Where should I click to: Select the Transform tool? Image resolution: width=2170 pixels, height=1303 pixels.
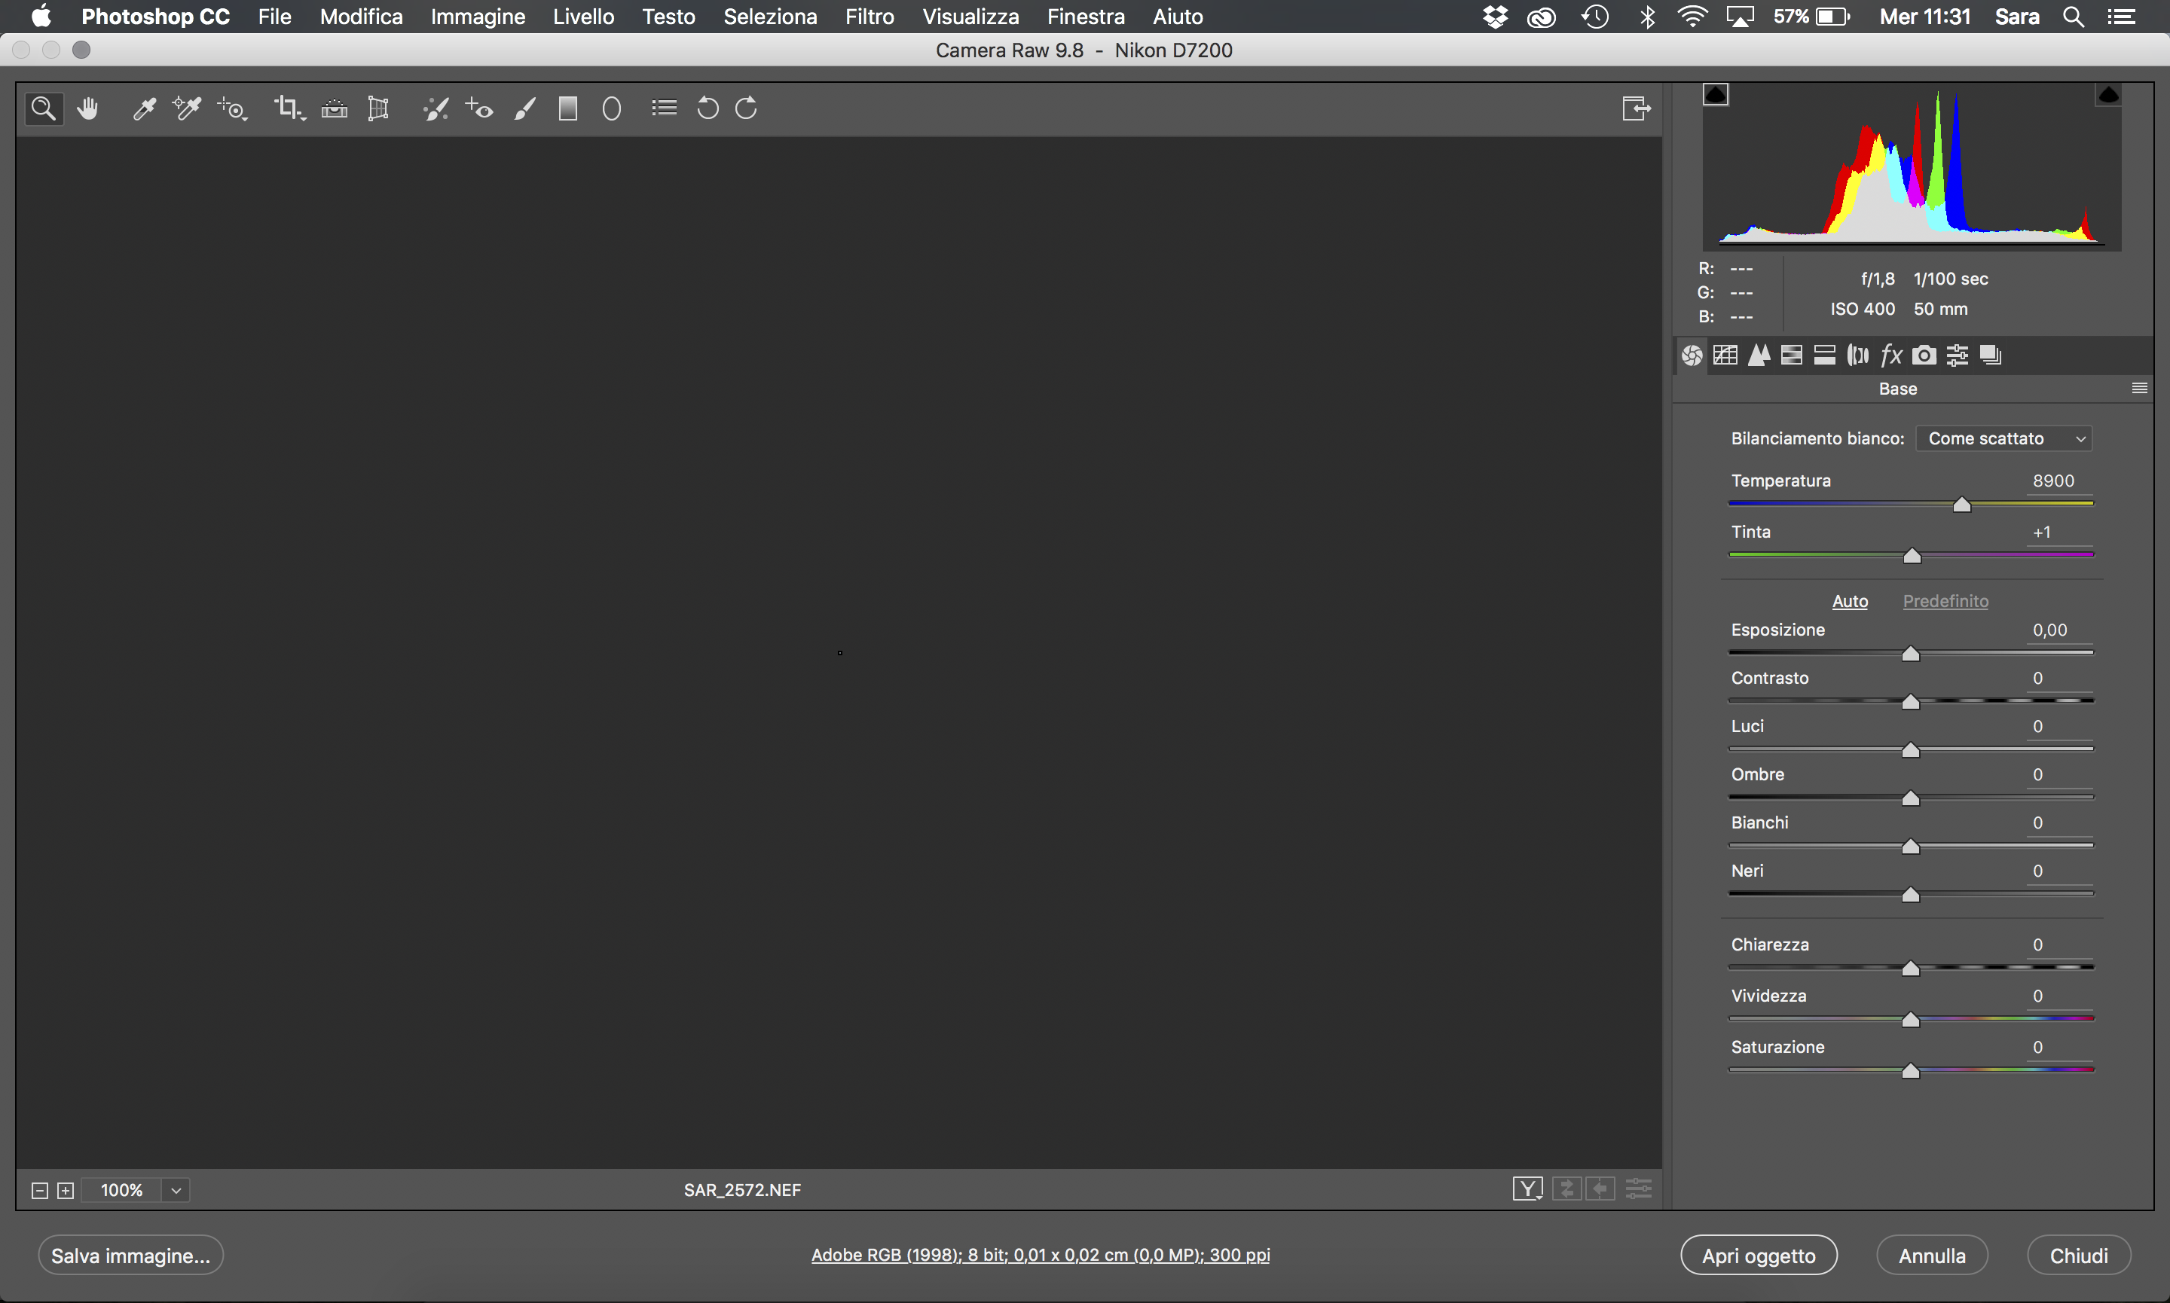[x=378, y=109]
